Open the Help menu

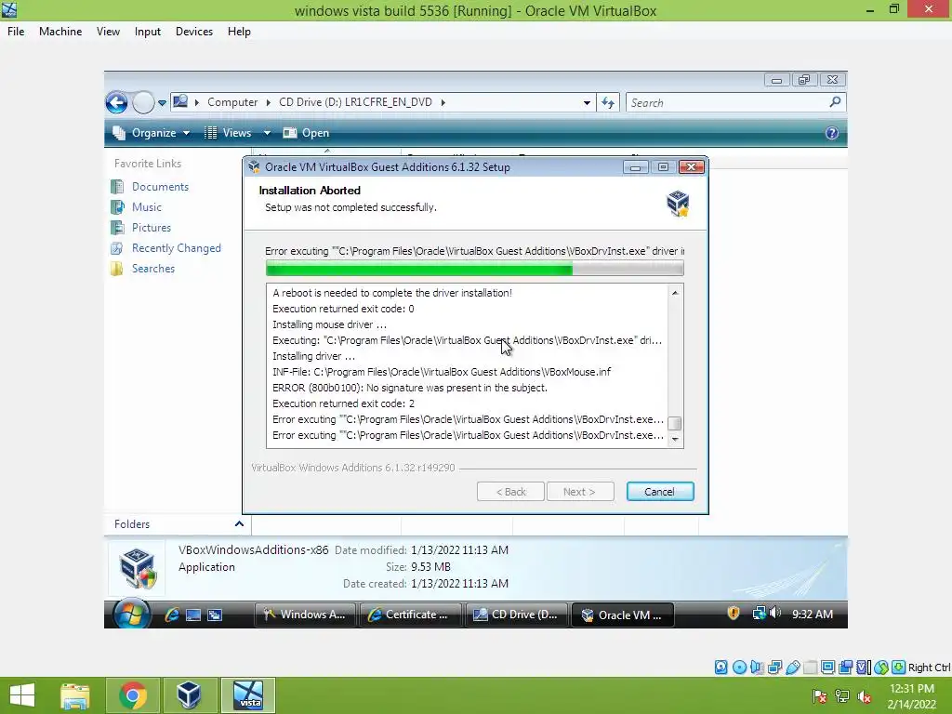(x=239, y=32)
